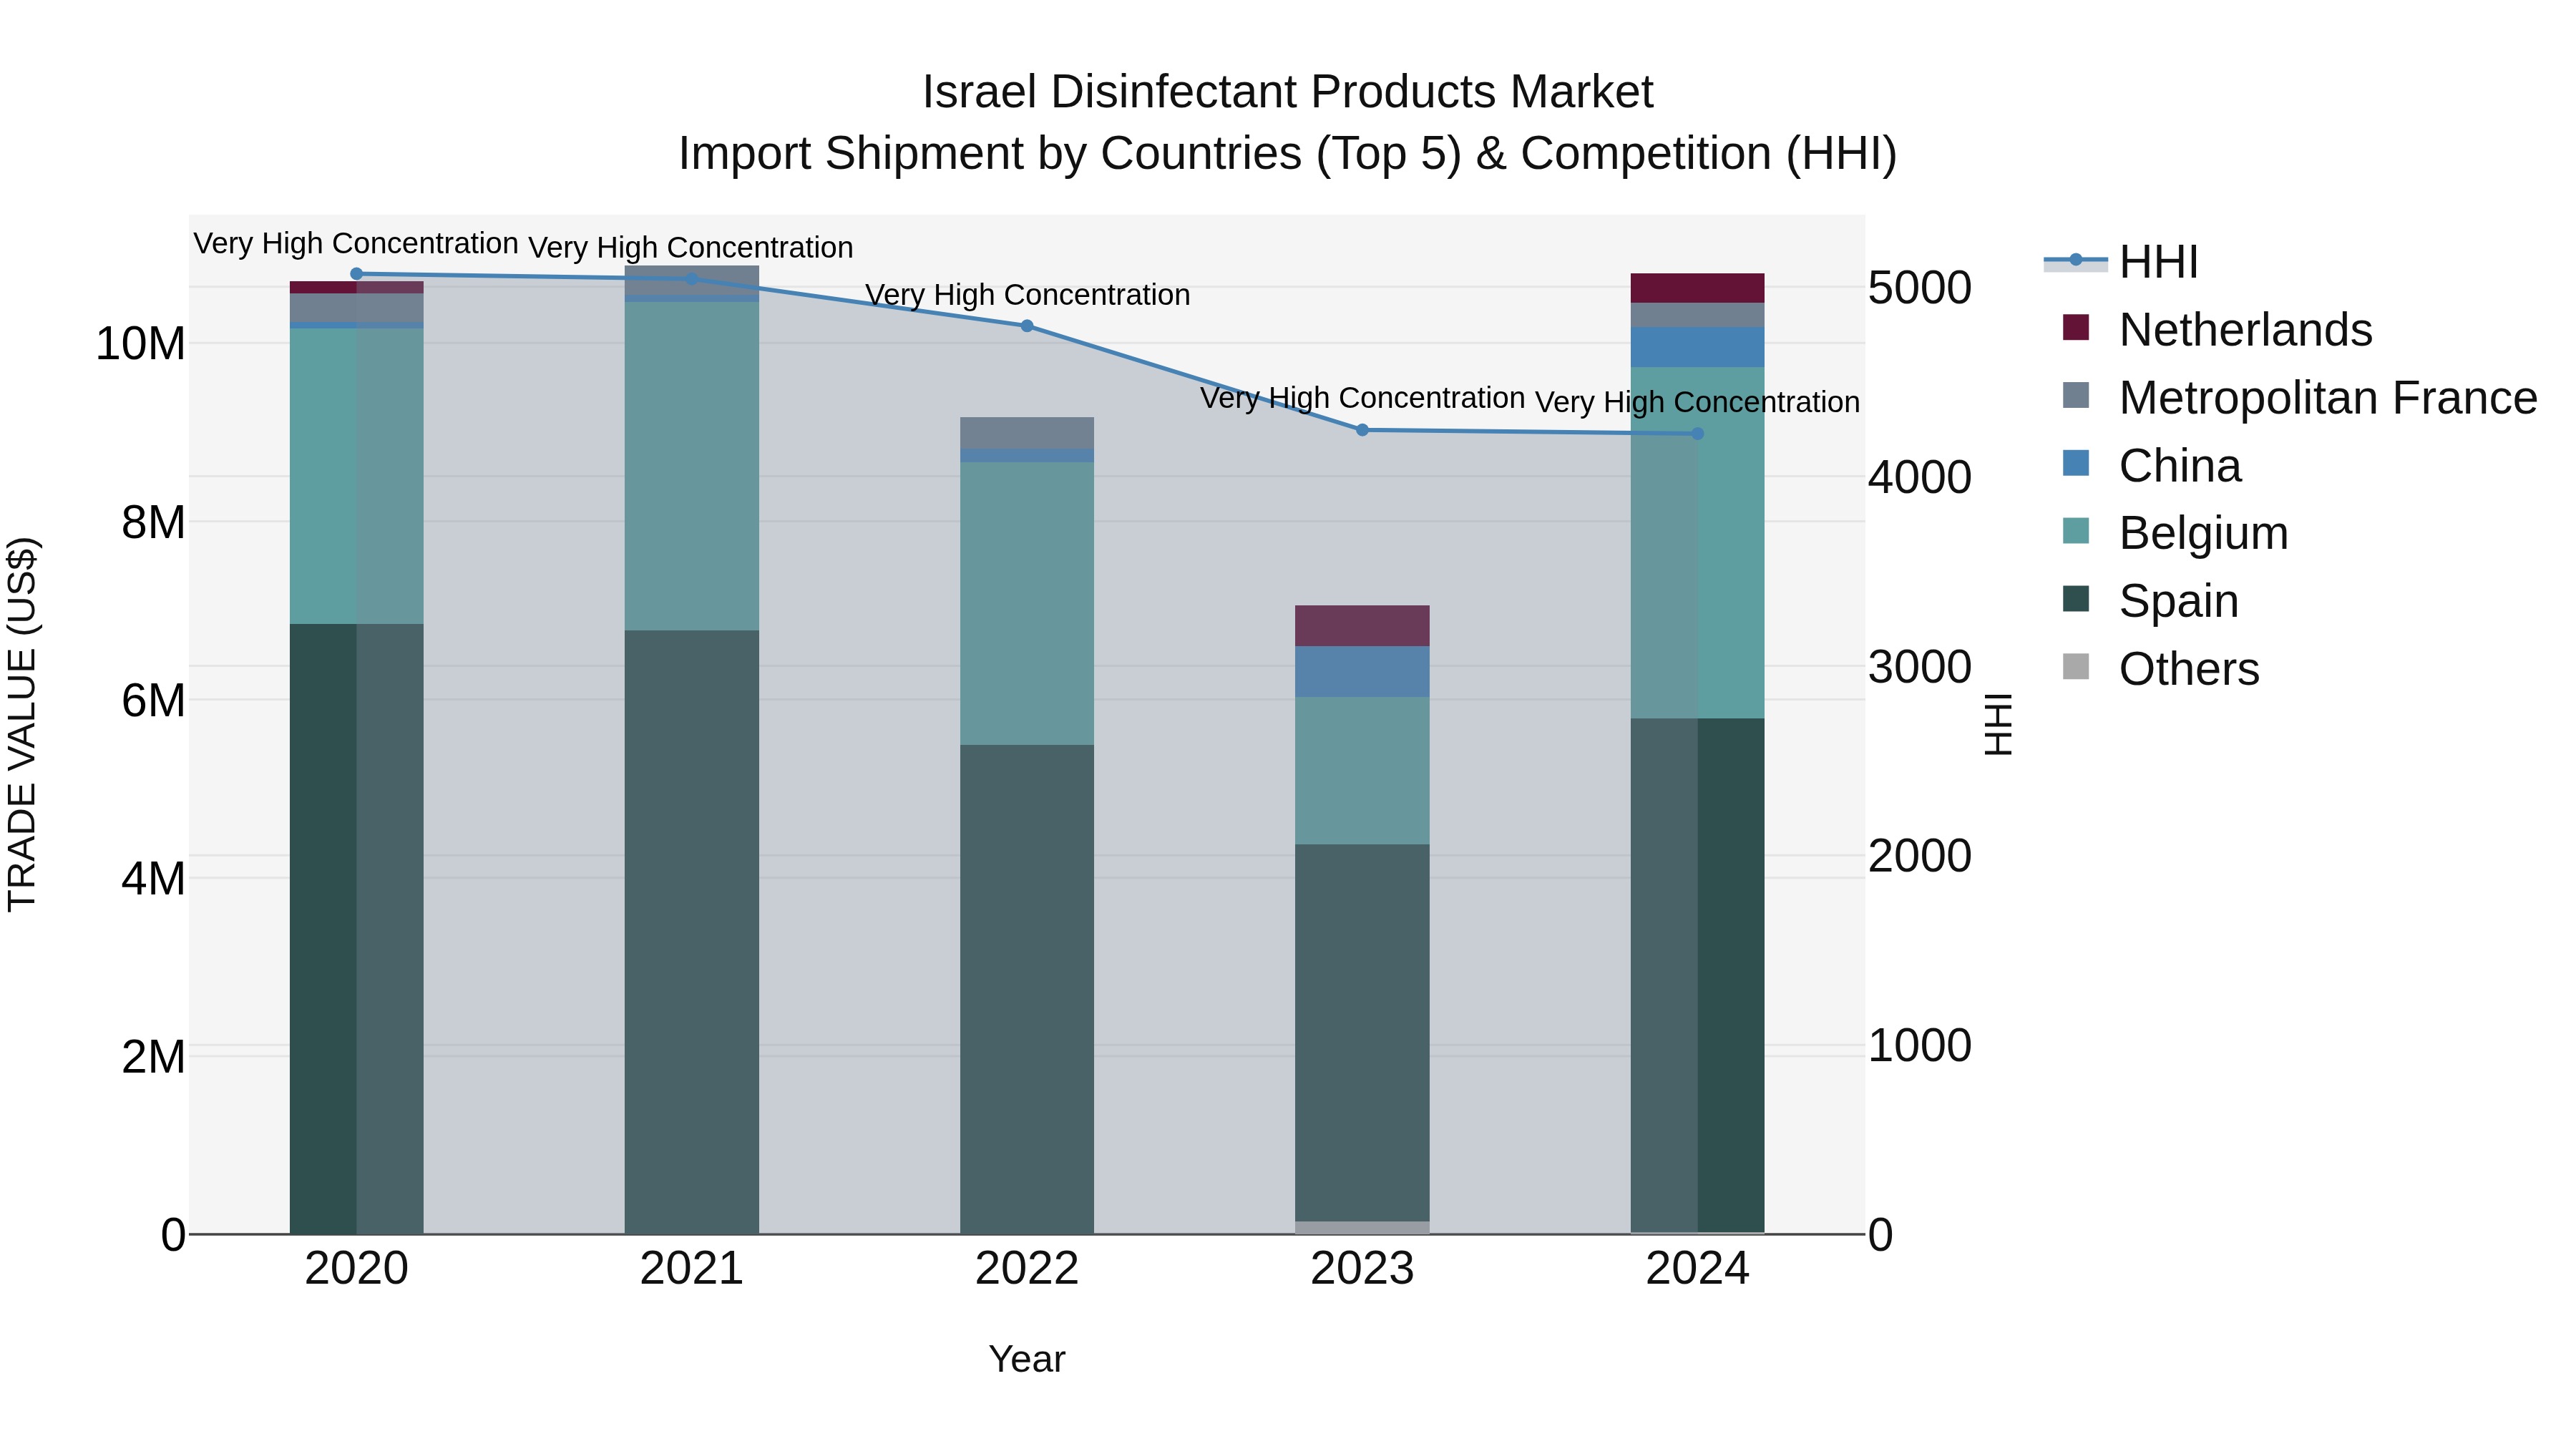Click the Import Shipment by Countries subtitle
The image size is (2576, 1449).
(x=1288, y=154)
